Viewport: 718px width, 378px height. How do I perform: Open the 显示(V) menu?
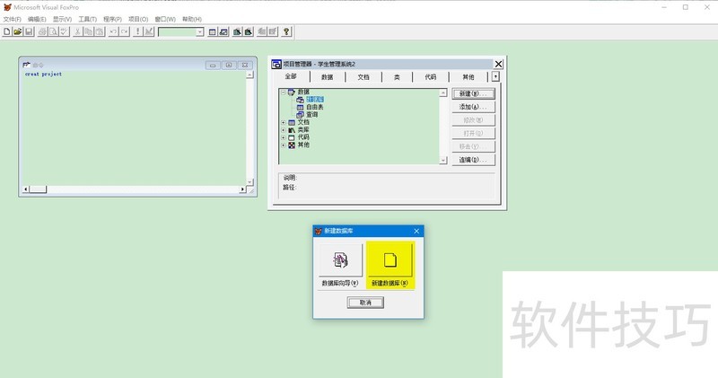[x=62, y=19]
